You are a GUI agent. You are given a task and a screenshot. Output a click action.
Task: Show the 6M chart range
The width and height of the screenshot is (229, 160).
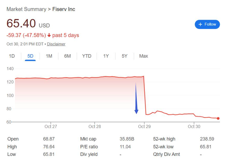coord(68,56)
